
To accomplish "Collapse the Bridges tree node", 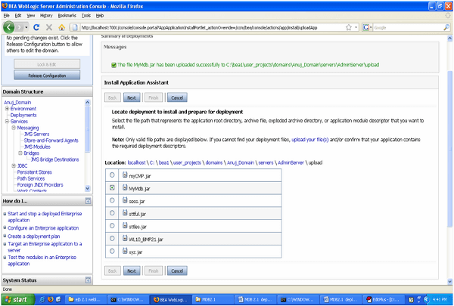I will click(x=20, y=153).
